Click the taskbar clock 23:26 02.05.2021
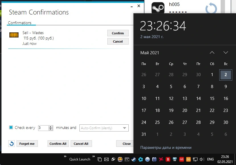 tap(225, 159)
